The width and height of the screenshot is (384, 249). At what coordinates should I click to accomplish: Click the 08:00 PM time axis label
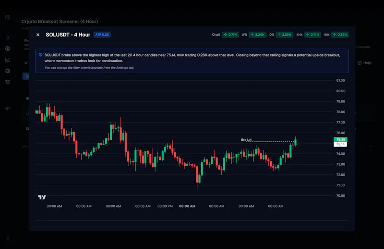pyautogui.click(x=165, y=206)
